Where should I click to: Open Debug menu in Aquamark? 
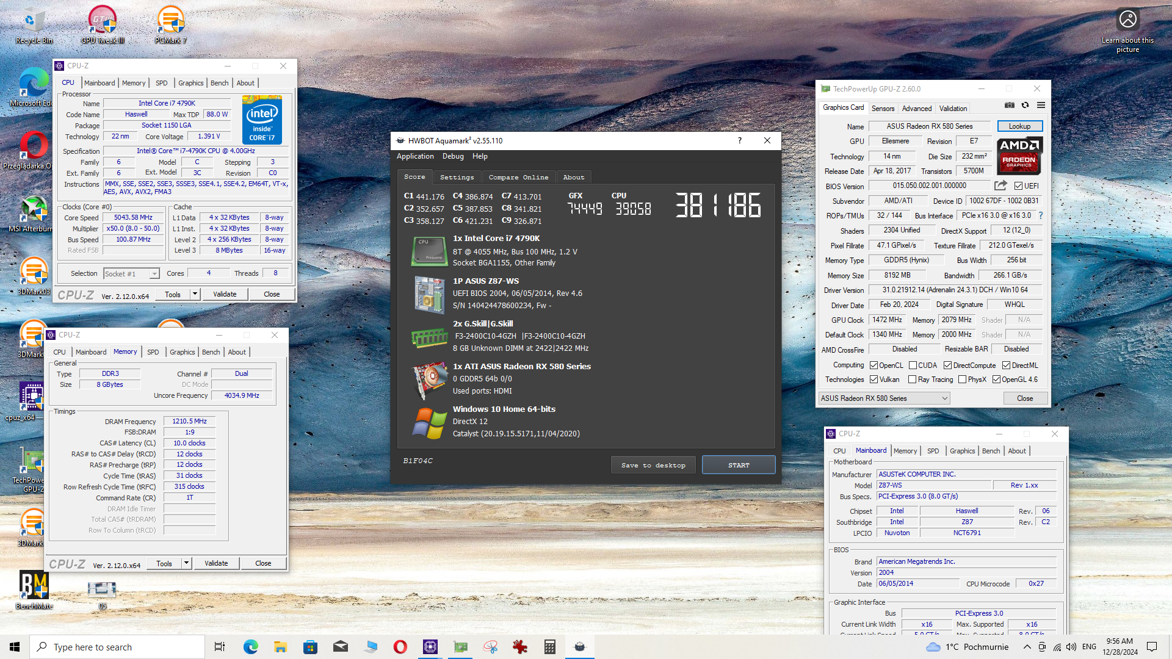coord(453,156)
